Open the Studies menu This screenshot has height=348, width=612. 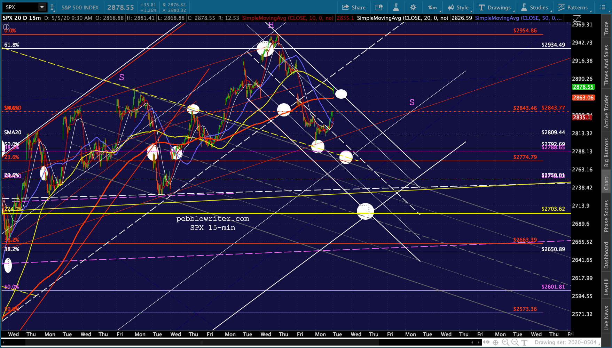[535, 7]
